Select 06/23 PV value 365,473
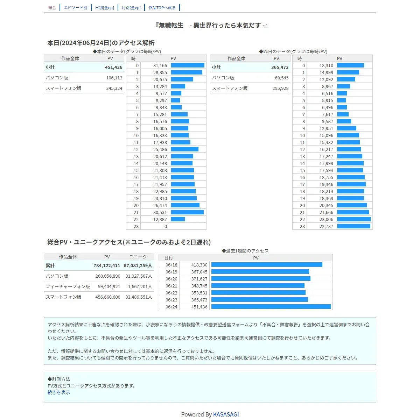 [x=199, y=300]
